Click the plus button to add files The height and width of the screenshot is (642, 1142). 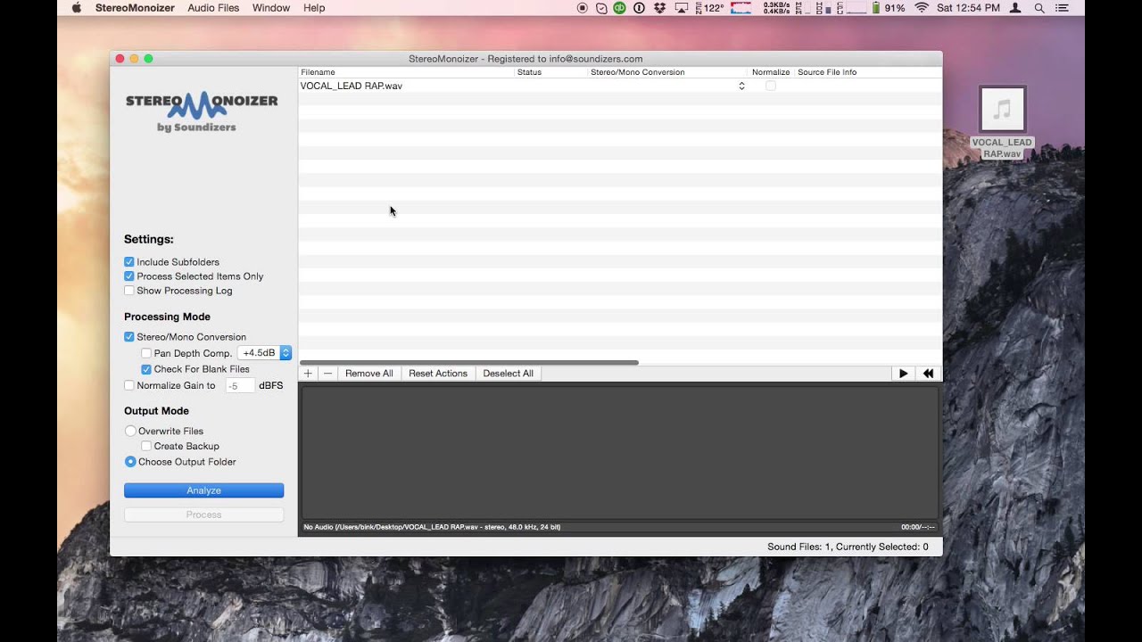pyautogui.click(x=308, y=374)
